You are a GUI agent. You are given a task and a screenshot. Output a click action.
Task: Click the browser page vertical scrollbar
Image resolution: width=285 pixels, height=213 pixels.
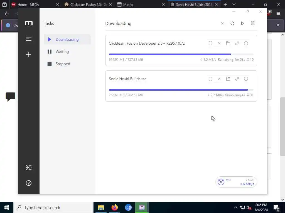[x=282, y=126]
